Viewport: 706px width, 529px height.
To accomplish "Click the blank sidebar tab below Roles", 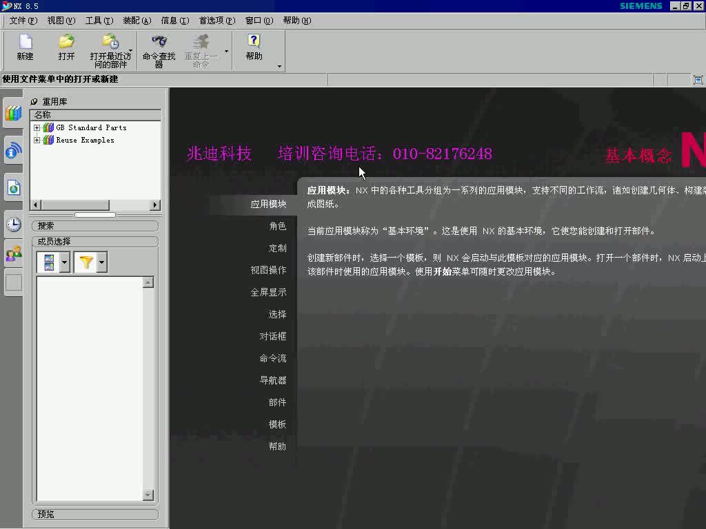I will click(x=14, y=282).
